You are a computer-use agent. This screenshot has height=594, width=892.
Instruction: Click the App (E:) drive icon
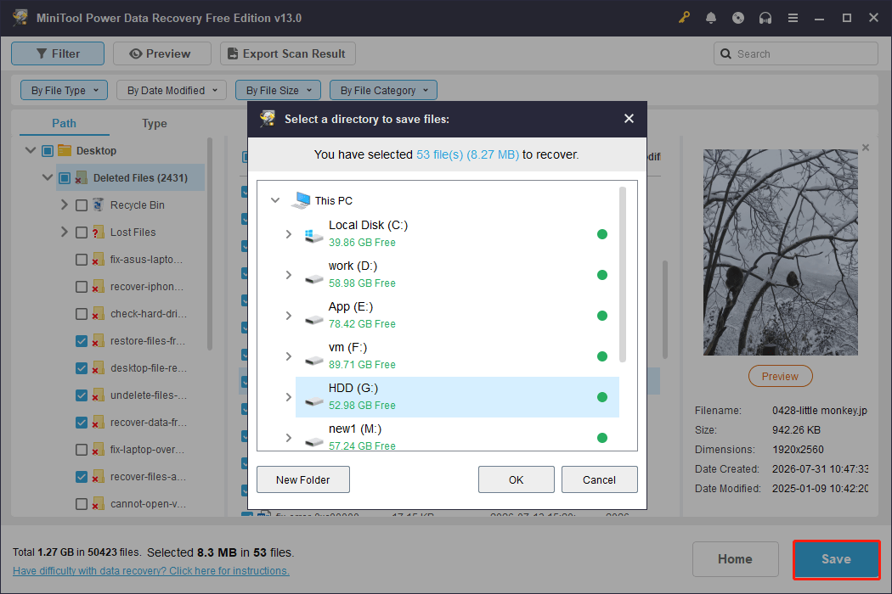click(x=313, y=319)
